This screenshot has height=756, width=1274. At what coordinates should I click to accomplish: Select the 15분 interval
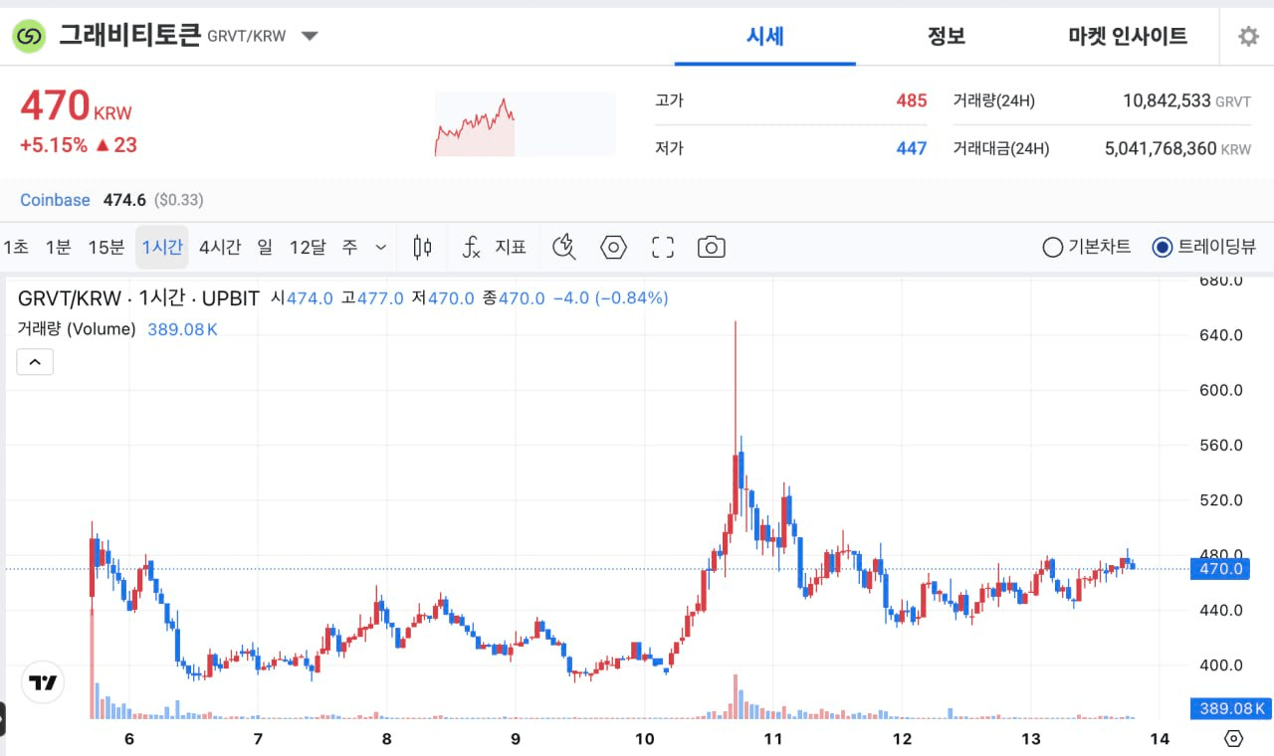[106, 248]
